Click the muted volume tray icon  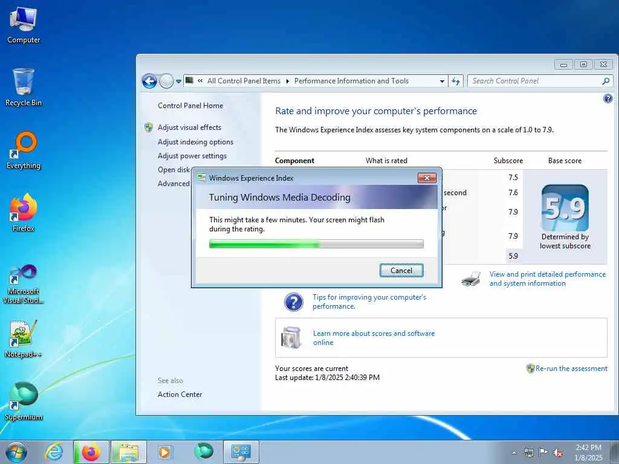point(558,453)
